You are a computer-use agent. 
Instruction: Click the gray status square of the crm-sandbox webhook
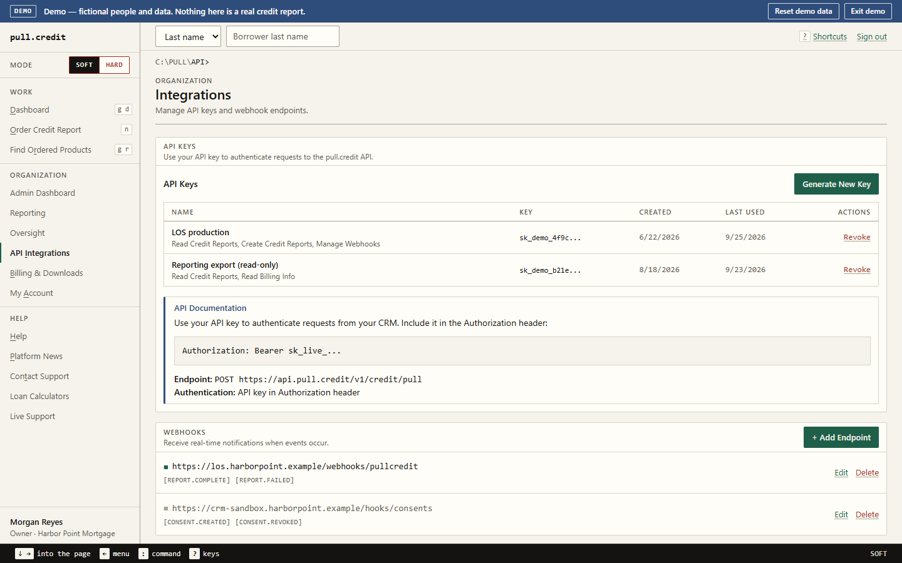click(x=166, y=509)
